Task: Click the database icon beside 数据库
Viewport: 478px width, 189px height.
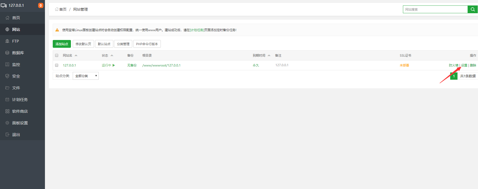Action: pos(7,53)
